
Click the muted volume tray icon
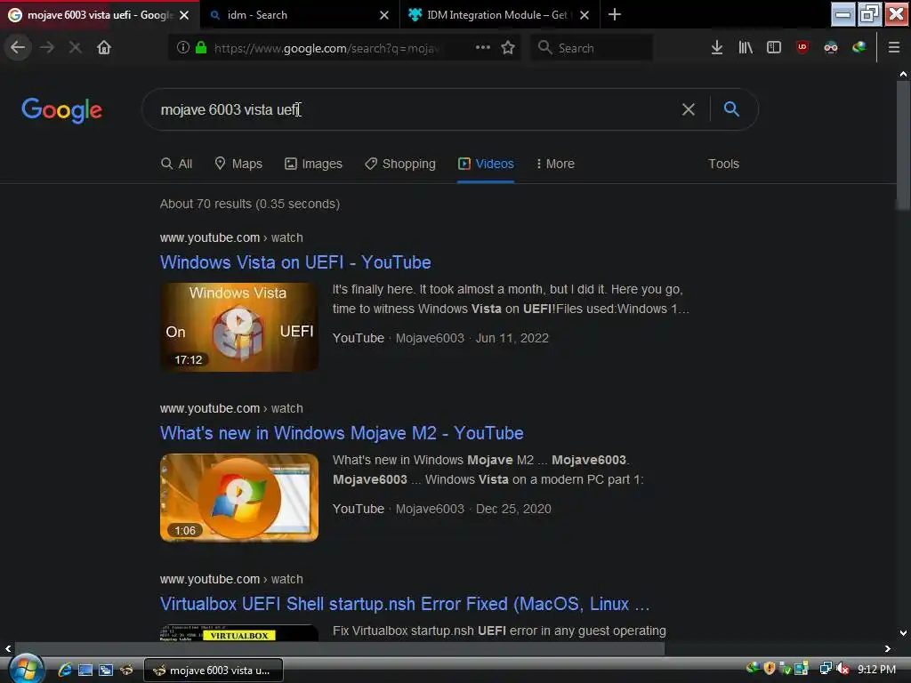(842, 669)
